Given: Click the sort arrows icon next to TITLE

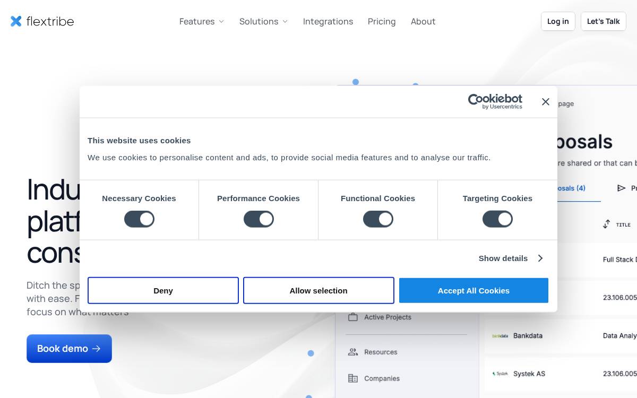Looking at the screenshot, I should [x=606, y=224].
